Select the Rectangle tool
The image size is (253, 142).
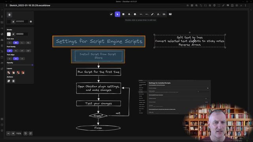point(123,14)
